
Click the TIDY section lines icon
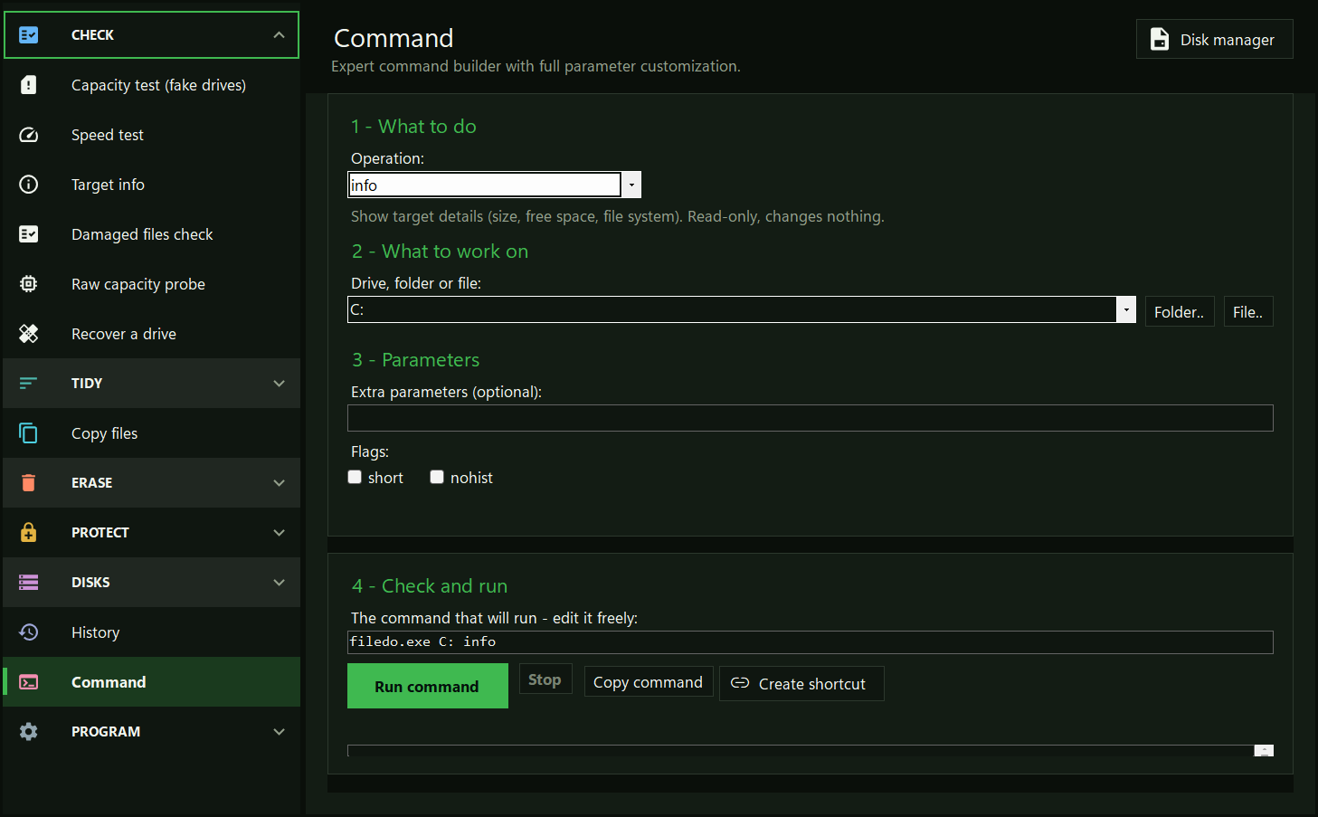29,384
